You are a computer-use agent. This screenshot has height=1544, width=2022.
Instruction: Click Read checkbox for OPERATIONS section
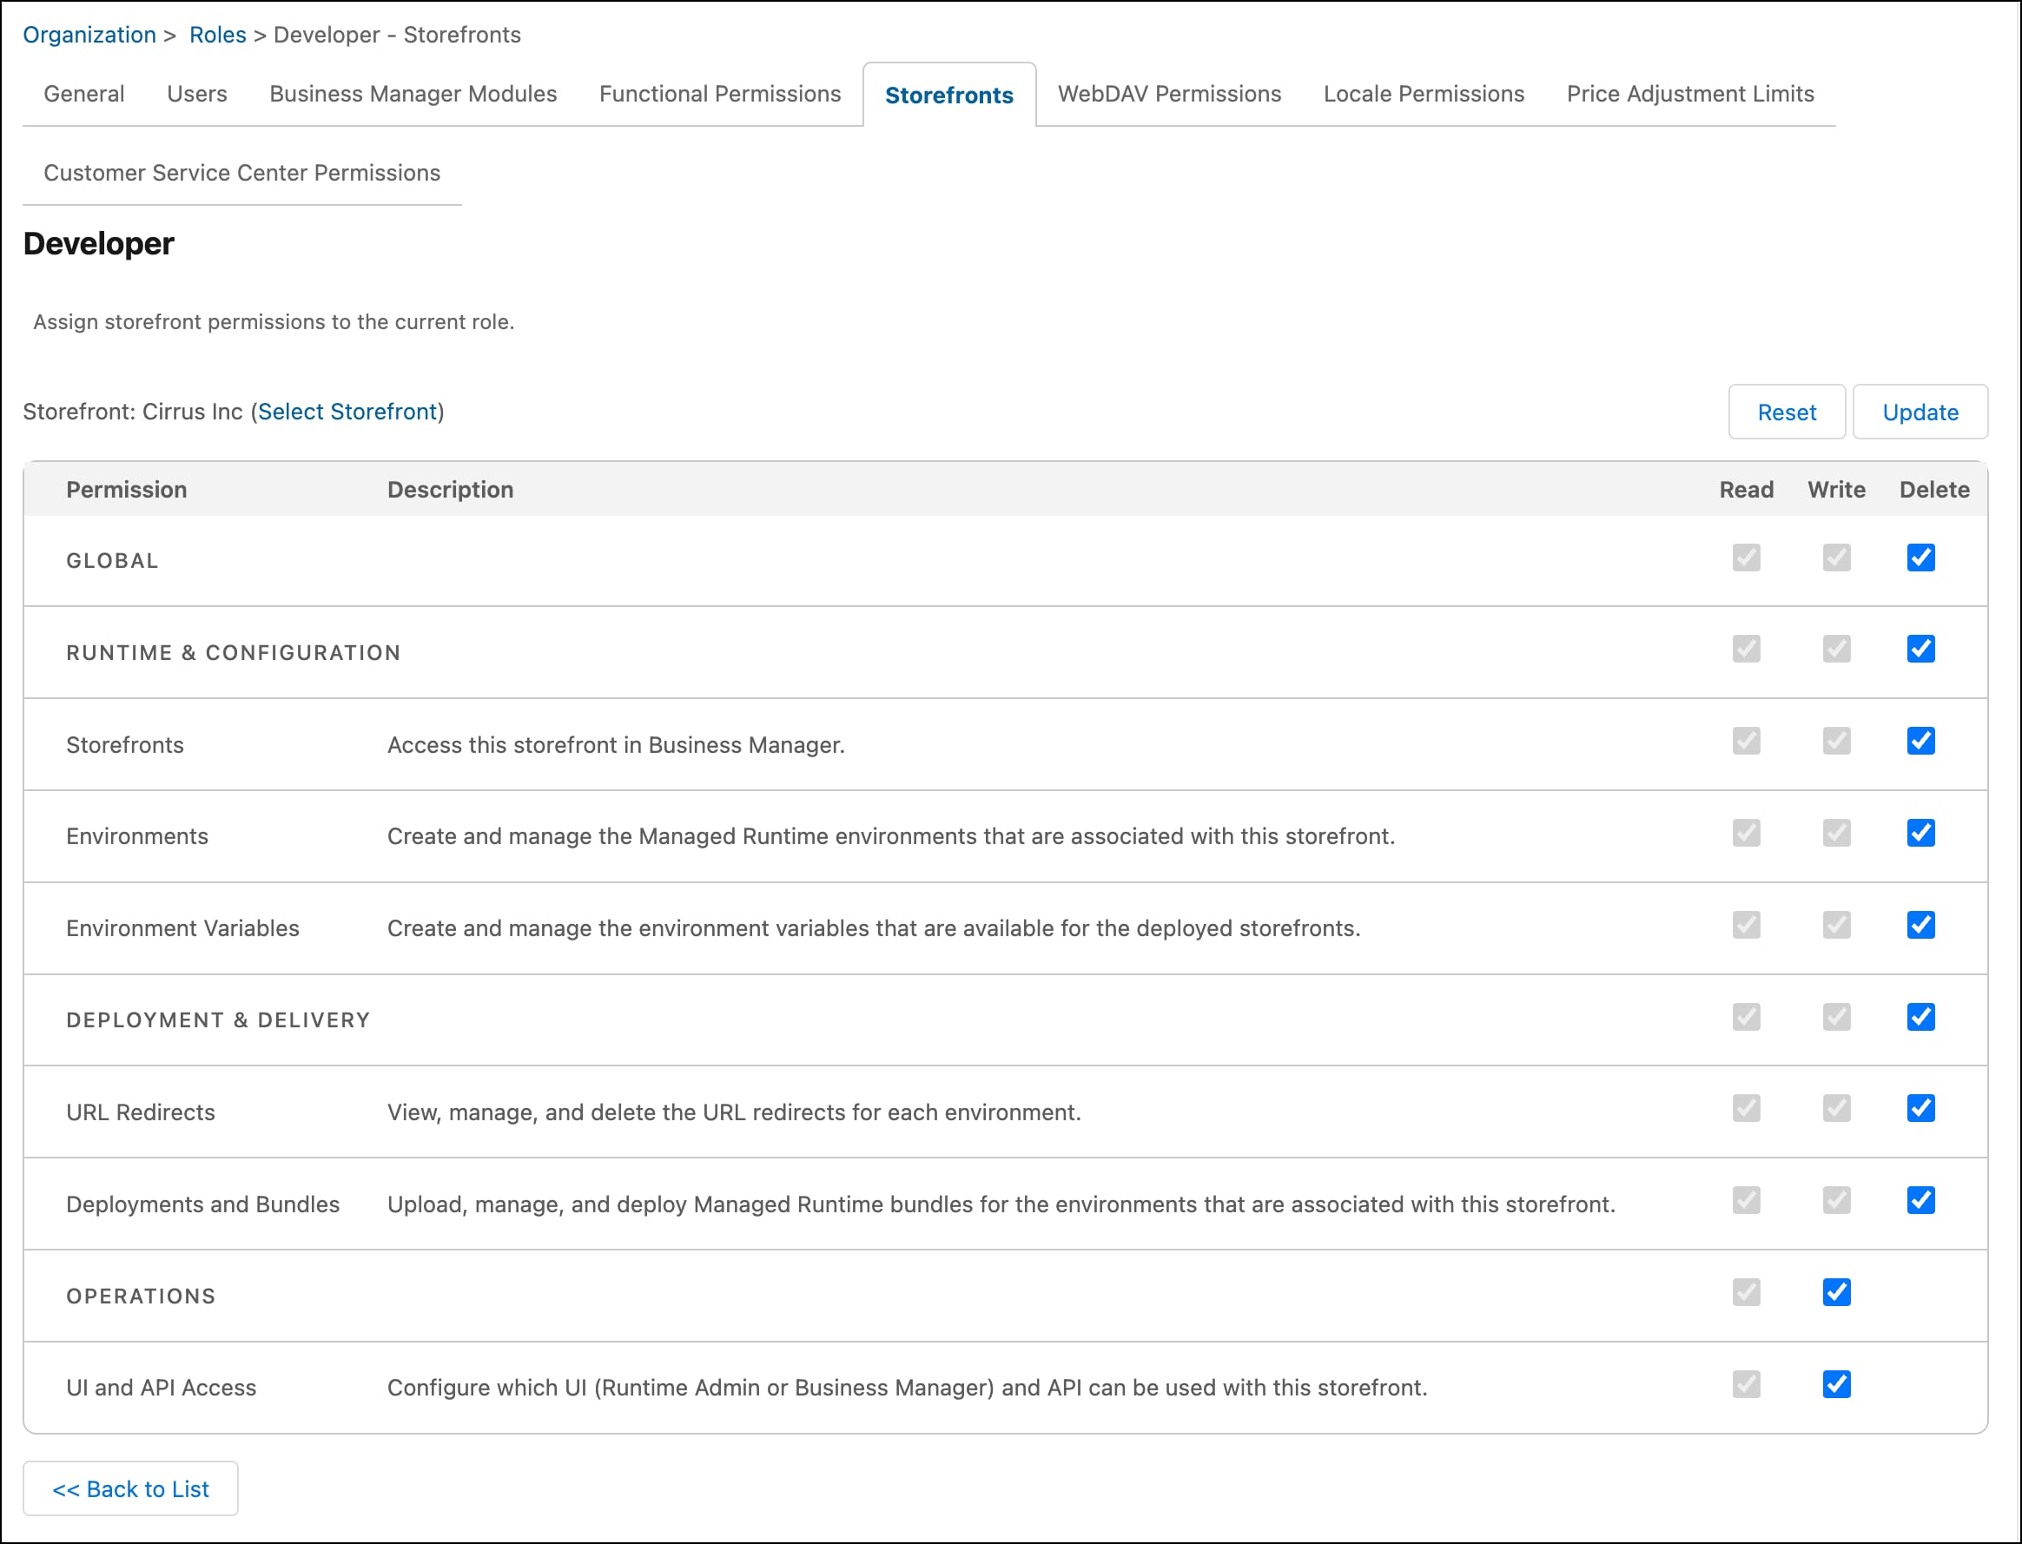pos(1747,1293)
